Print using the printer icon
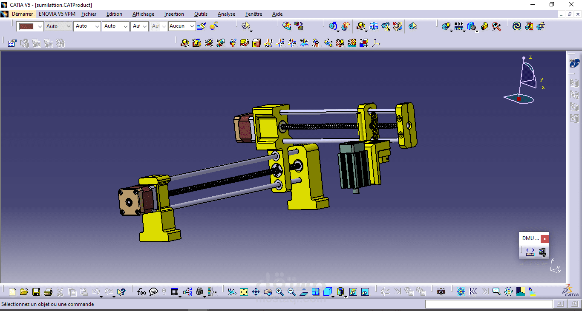Image resolution: width=582 pixels, height=311 pixels. pyautogui.click(x=48, y=292)
